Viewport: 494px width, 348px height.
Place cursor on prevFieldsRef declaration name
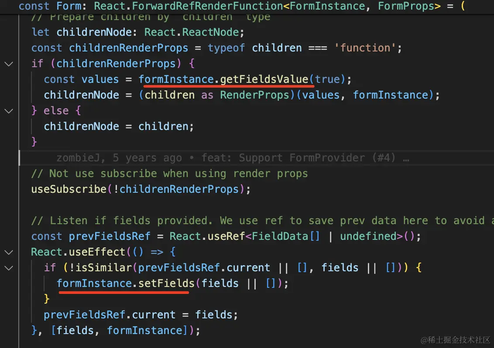point(110,236)
